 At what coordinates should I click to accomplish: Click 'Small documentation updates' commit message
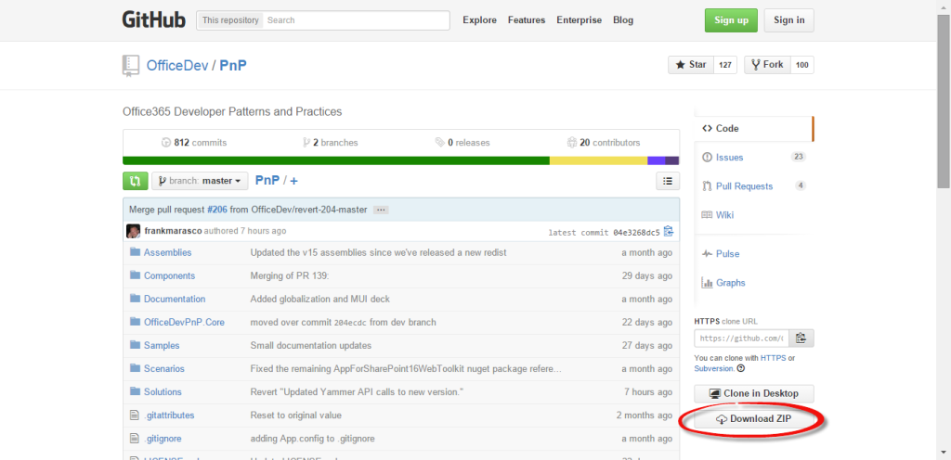310,346
